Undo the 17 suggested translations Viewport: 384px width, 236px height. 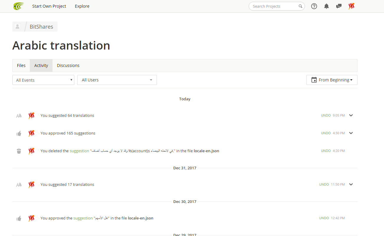(x=324, y=184)
